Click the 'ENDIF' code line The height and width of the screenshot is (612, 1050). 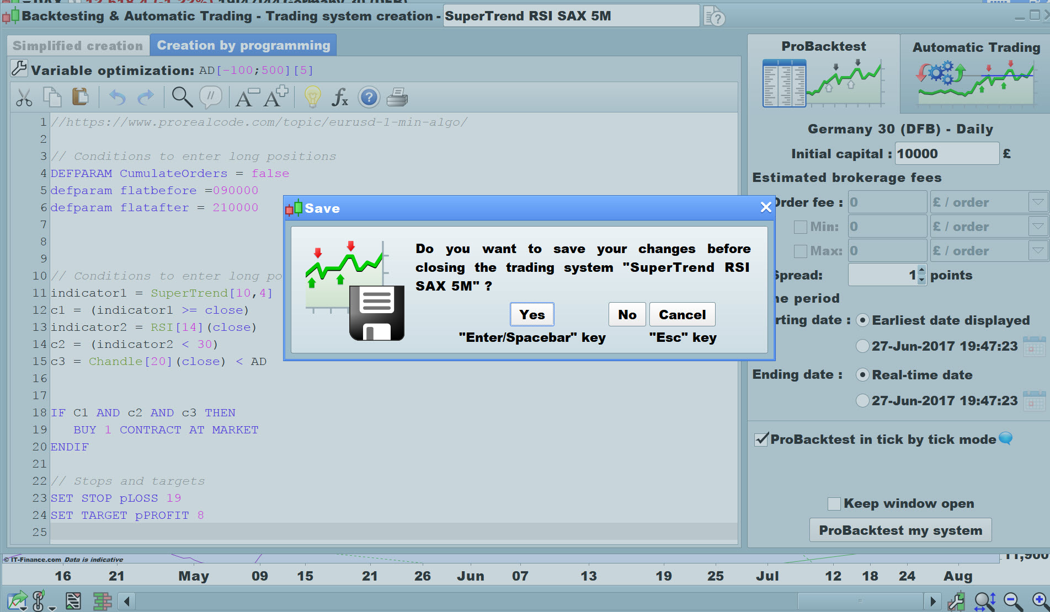point(70,447)
